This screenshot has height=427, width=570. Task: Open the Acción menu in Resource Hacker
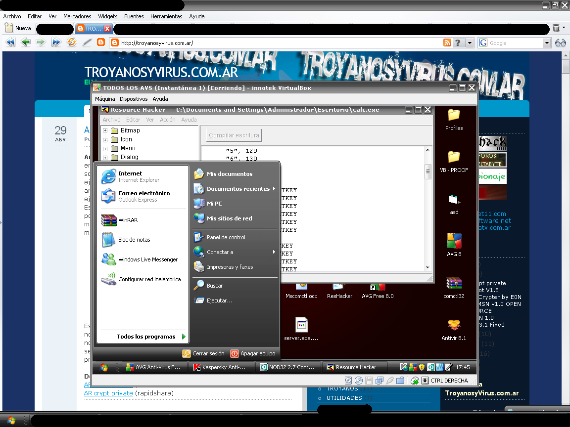[x=167, y=119]
